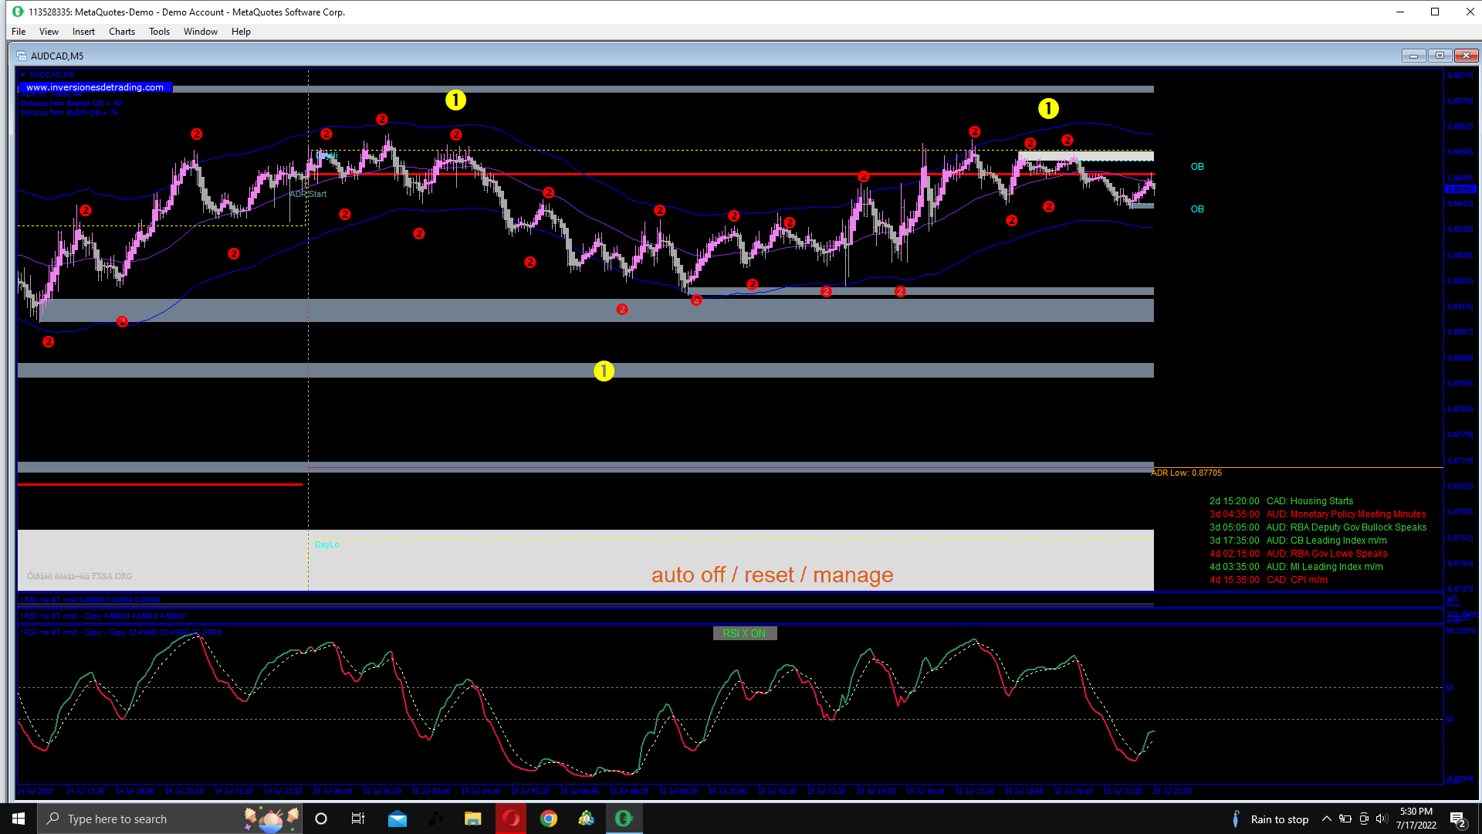Open File Explorer from the taskbar
This screenshot has width=1482, height=834.
coord(473,819)
